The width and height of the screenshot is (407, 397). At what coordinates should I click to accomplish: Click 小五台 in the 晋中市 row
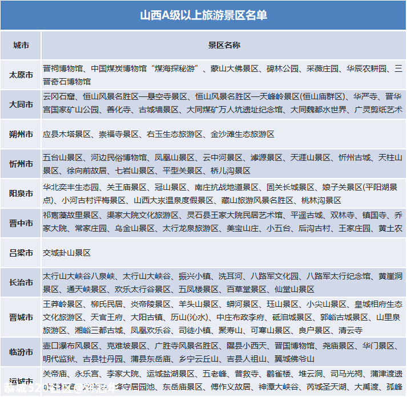coord(279,228)
